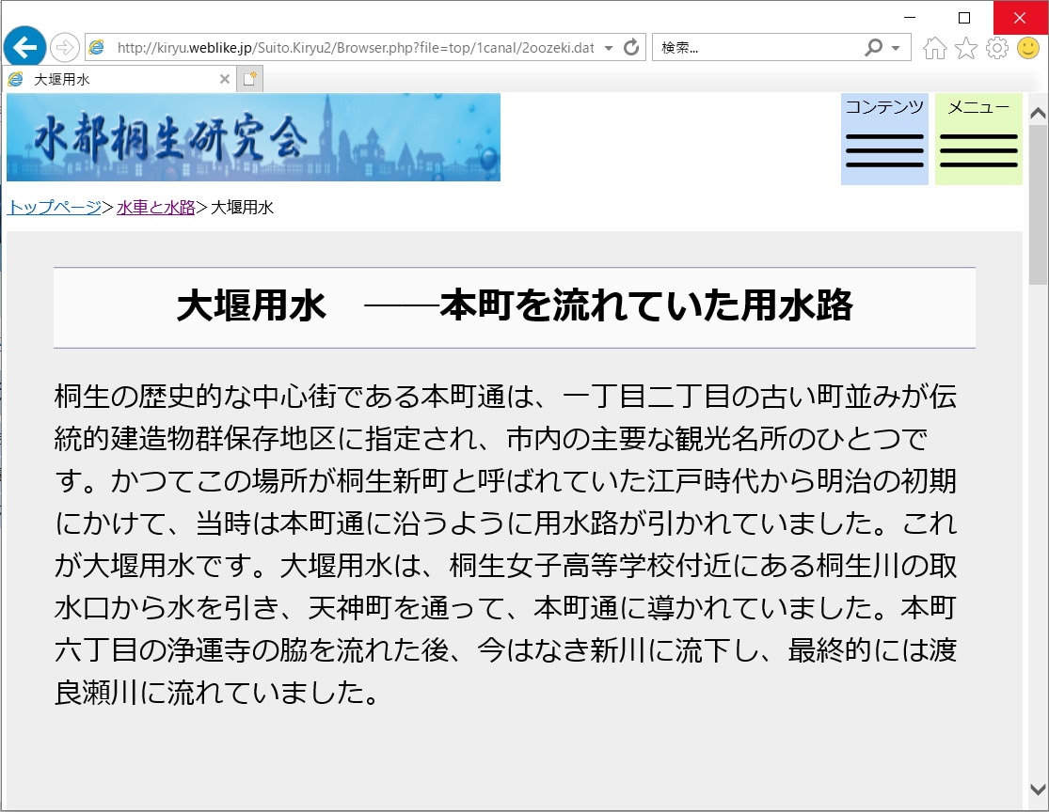Image resolution: width=1049 pixels, height=812 pixels.
Task: Click the vertical scrollbar thumb
Action: (x=1039, y=205)
